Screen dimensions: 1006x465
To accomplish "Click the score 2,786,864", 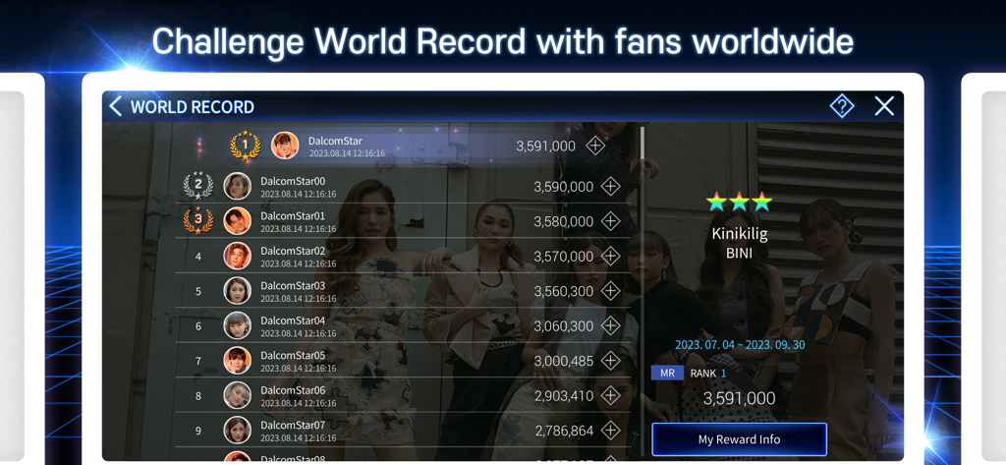I will pos(564,431).
